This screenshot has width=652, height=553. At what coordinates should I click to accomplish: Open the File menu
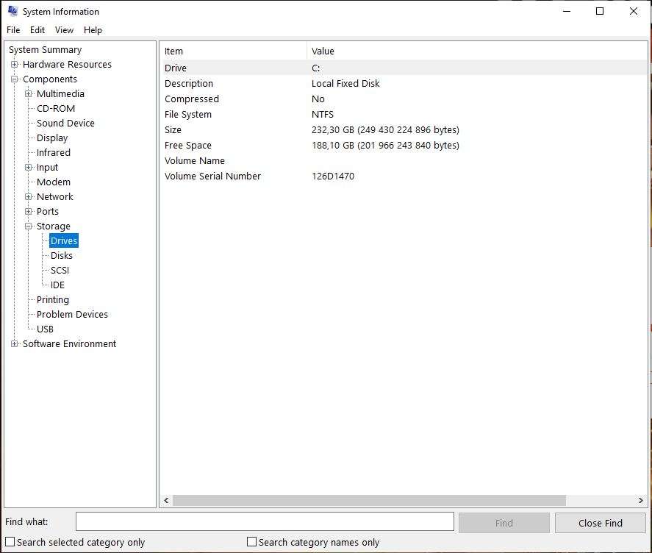(12, 30)
